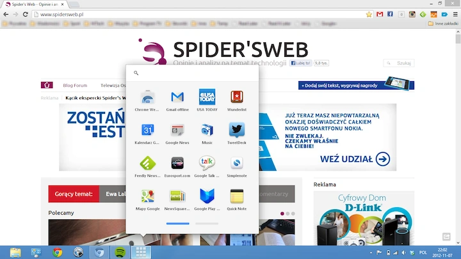The image size is (461, 259).
Task: Select first app launcher page indicator
Action: tap(177, 223)
